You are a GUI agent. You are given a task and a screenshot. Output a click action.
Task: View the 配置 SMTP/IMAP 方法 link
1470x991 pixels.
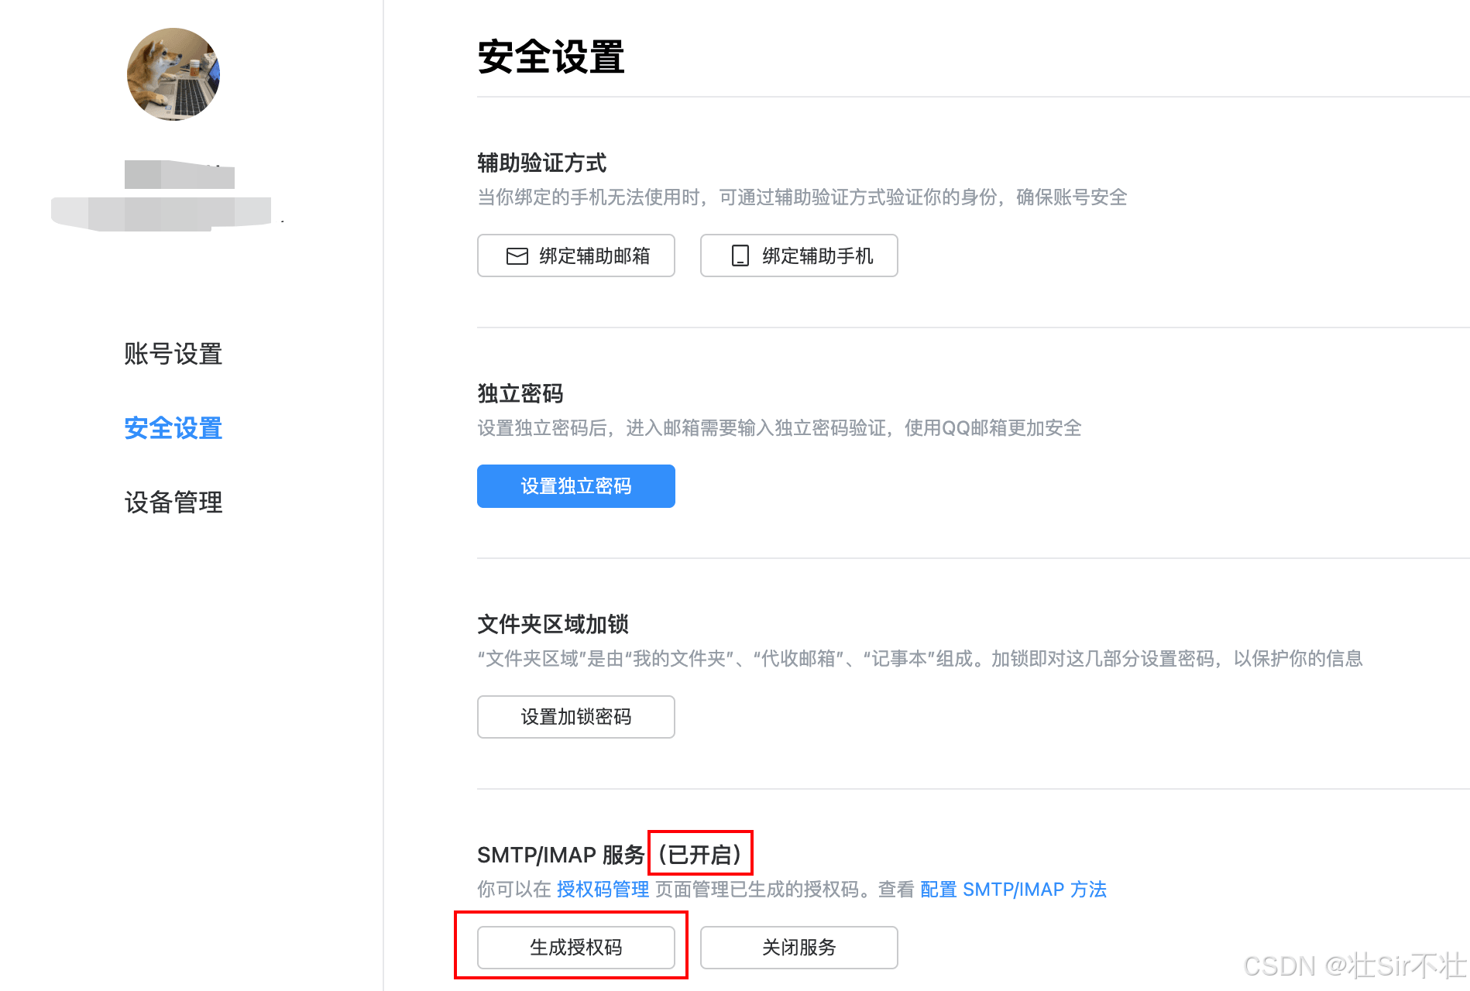(x=1013, y=890)
